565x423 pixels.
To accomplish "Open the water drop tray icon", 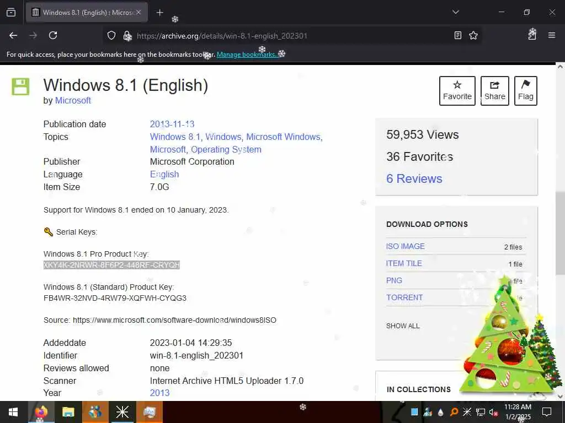I will click(x=441, y=412).
